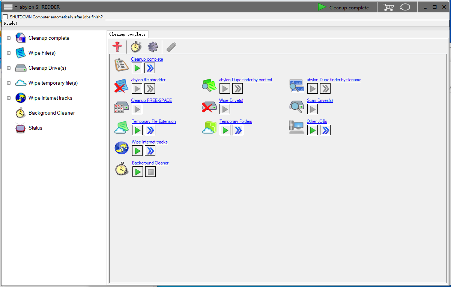451x287 pixels.
Task: Click the red figure icon in the toolbar
Action: pos(118,47)
